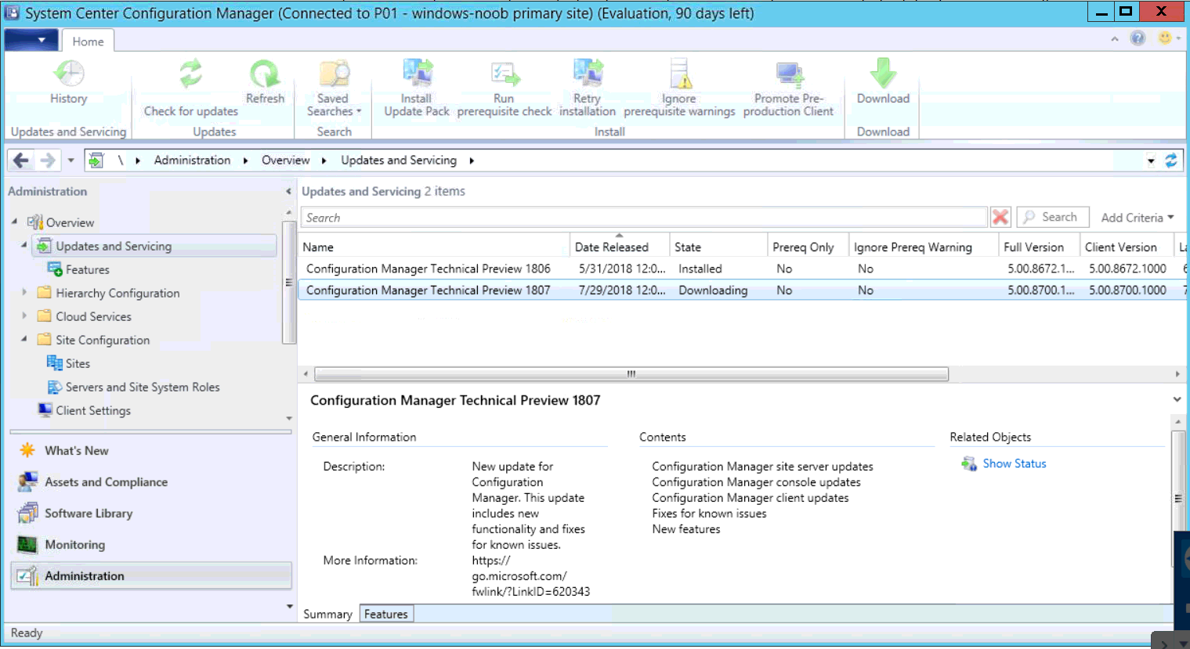Click Updates and Servicing breadcrumb
Image resolution: width=1190 pixels, height=649 pixels.
(x=399, y=160)
